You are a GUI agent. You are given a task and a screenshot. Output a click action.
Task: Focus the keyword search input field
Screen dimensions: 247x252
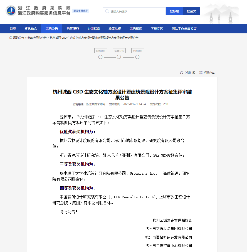134,11
